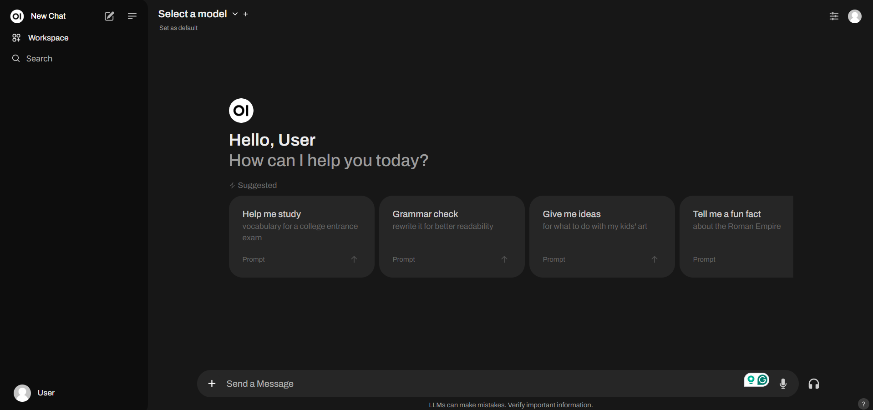
Task: Click "How can I help you today?" text
Action: (329, 161)
